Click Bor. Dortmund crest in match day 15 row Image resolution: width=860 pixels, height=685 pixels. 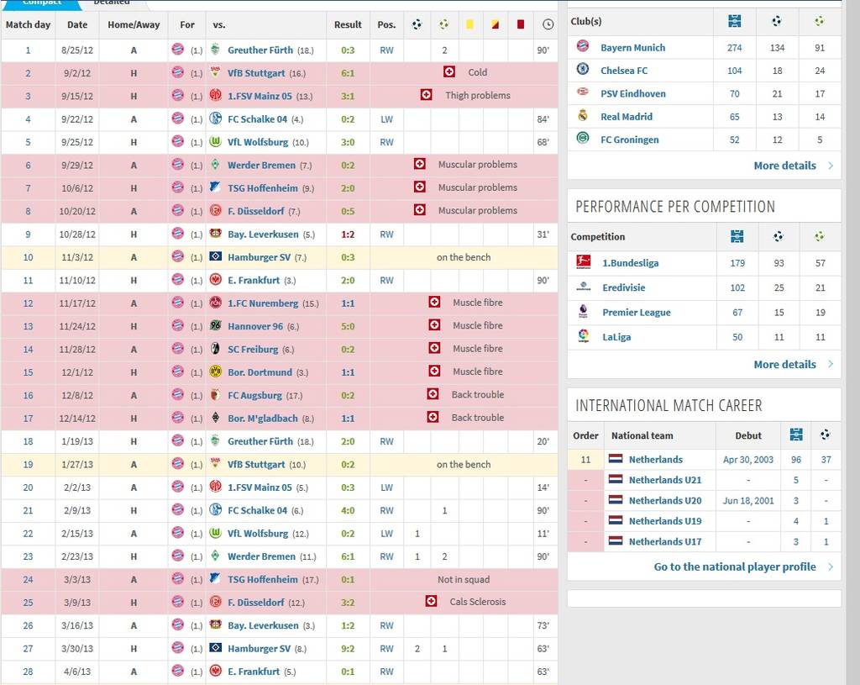point(216,371)
